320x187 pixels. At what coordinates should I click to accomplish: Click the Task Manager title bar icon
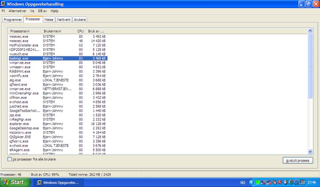pos(3,4)
